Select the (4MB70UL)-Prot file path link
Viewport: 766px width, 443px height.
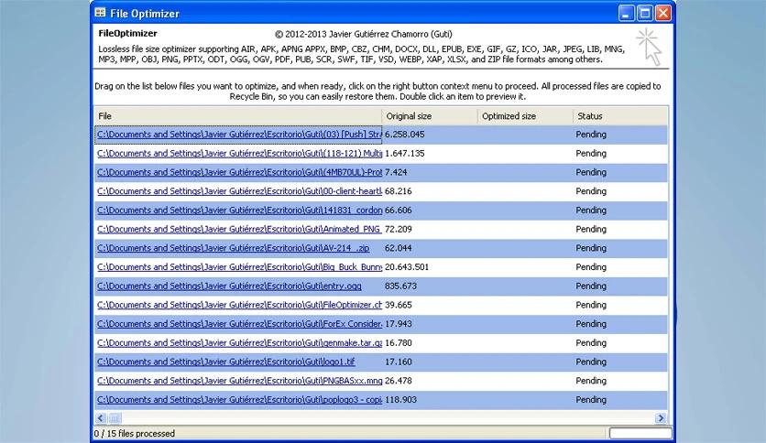239,172
